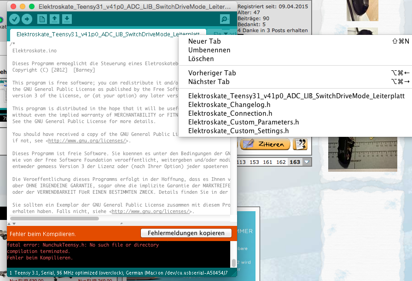Click the line starting 'aber OHNE IRGENDEINE GARANTIE'

tap(121, 185)
